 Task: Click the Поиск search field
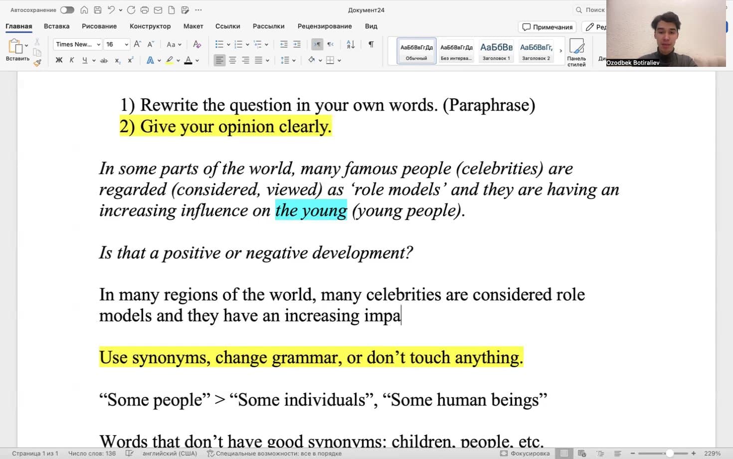590,10
